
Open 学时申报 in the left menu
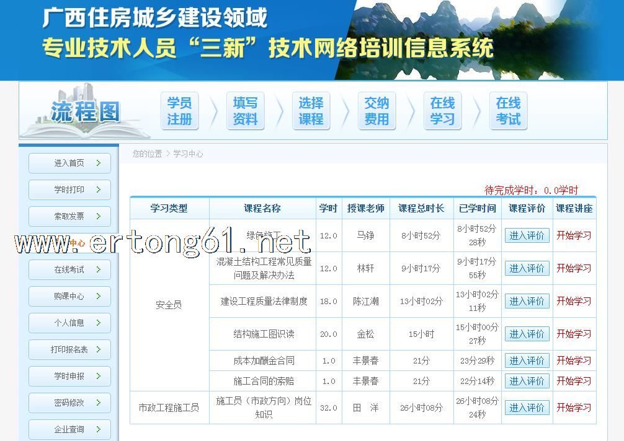[x=69, y=376]
